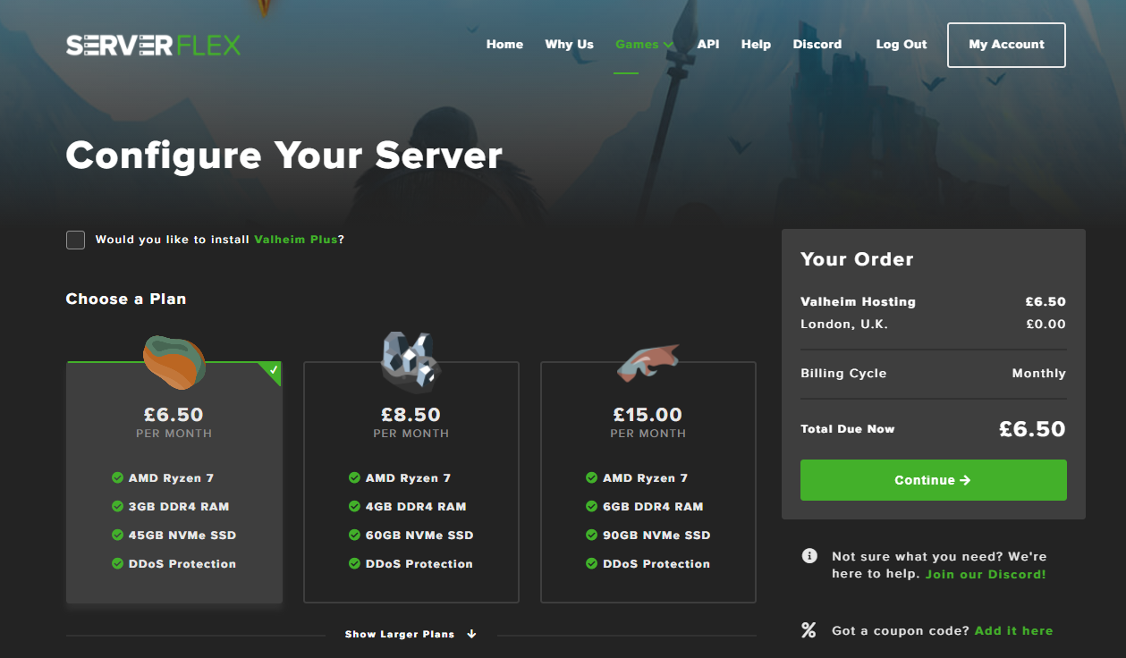Viewport: 1126px width, 658px height.
Task: Click Valheim Hosting in order summary
Action: [x=858, y=302]
